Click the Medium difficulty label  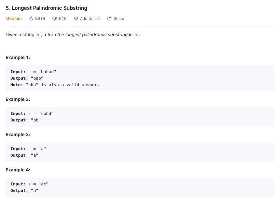pos(14,19)
